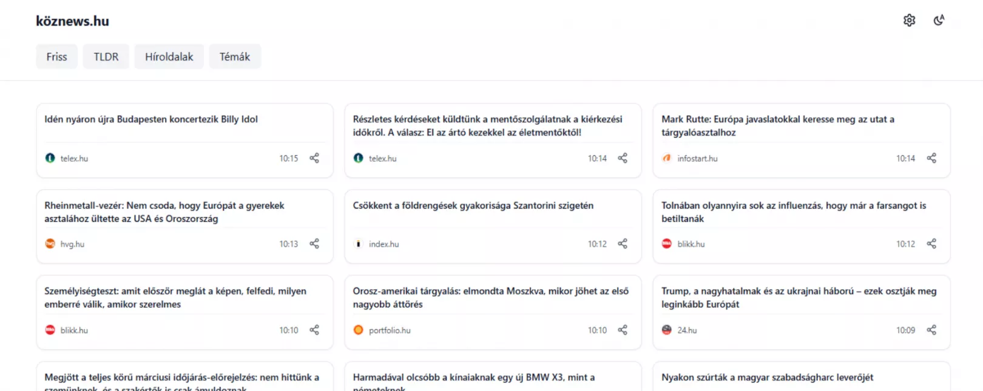
Task: Share the Rheinmetall-vezér article
Action: [x=314, y=244]
